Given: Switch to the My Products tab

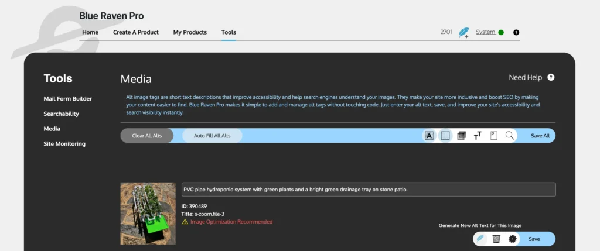Looking at the screenshot, I should [190, 32].
